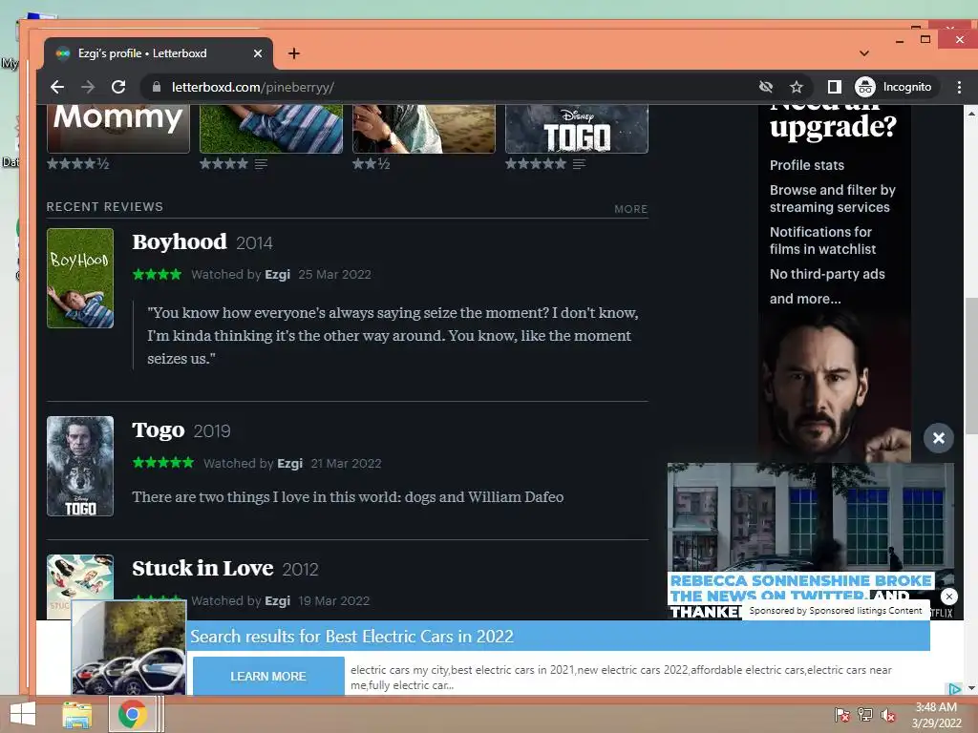Go back using browser back arrow
The width and height of the screenshot is (978, 733).
click(x=57, y=87)
